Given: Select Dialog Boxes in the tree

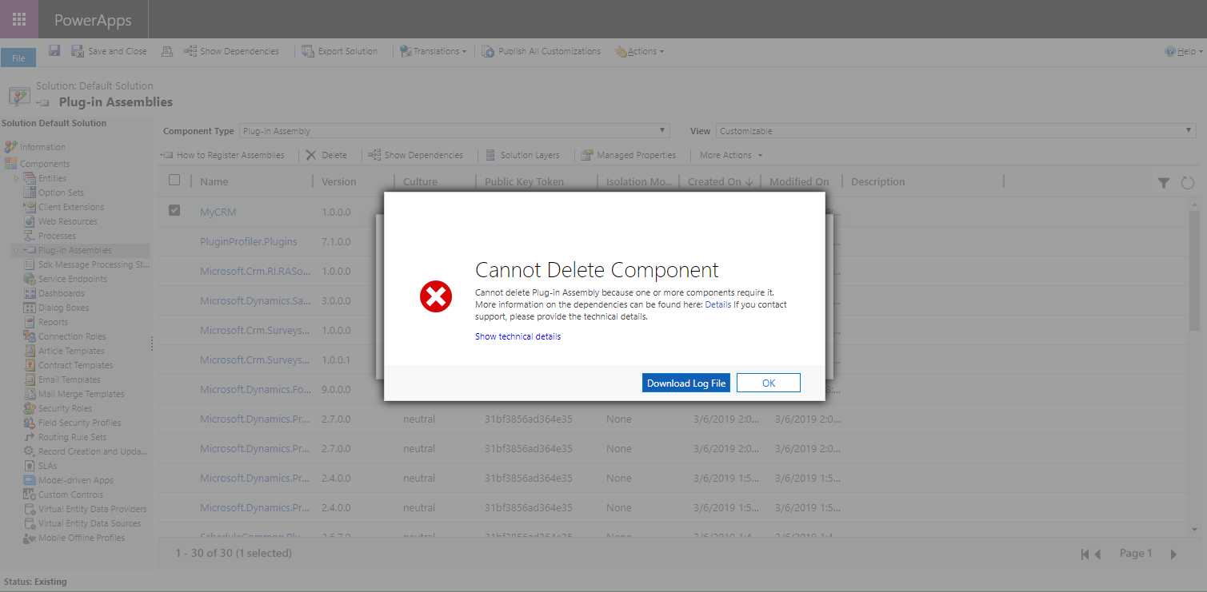Looking at the screenshot, I should pos(64,308).
